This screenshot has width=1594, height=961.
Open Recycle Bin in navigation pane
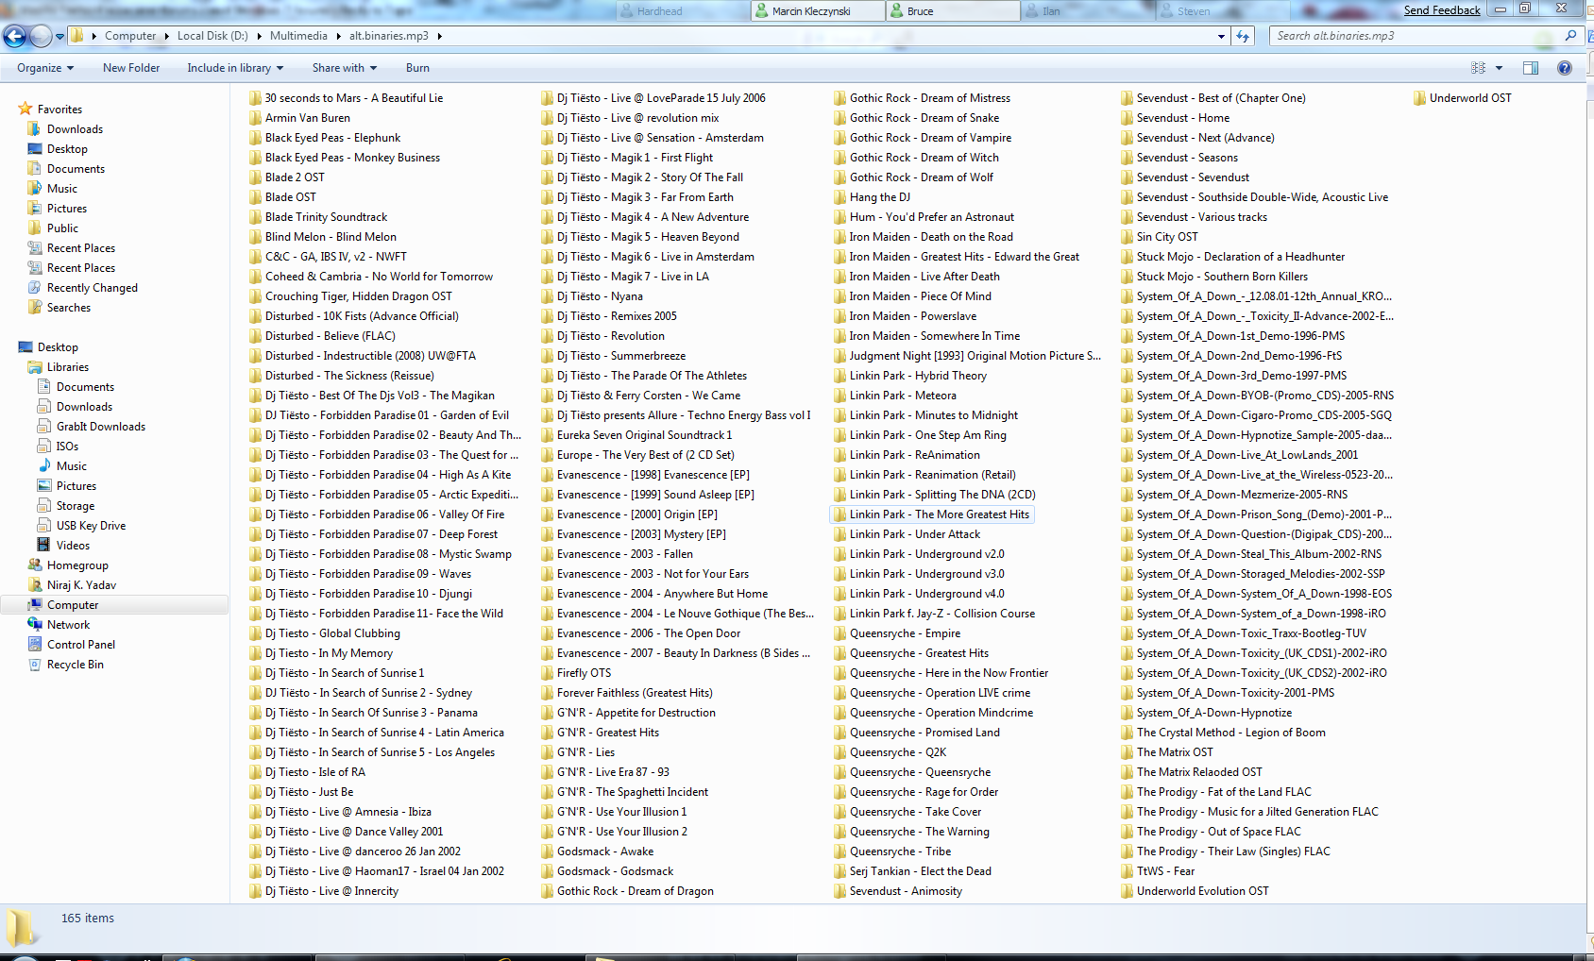tap(76, 665)
